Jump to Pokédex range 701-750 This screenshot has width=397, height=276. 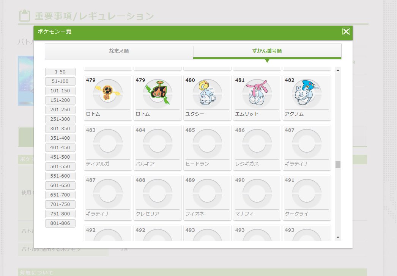(x=60, y=204)
